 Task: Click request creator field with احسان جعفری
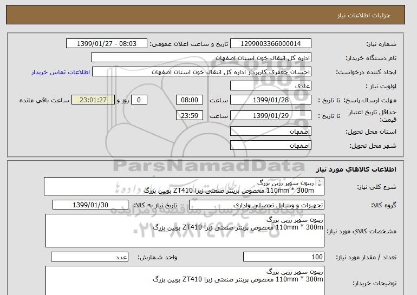[201, 72]
